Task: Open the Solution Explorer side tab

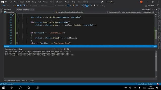Action: pyautogui.click(x=159, y=25)
